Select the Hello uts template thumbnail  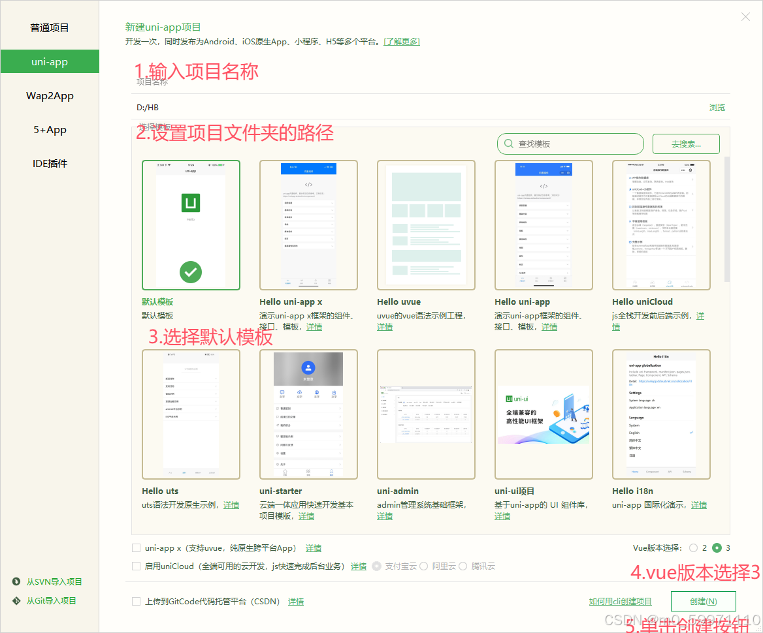191,414
